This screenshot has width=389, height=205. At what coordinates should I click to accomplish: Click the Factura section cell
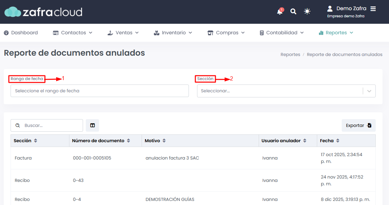click(23, 158)
